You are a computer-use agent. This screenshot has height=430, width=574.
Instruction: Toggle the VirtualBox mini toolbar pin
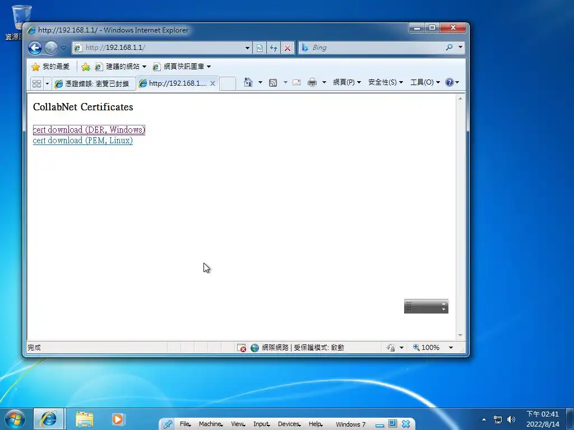[x=168, y=424]
